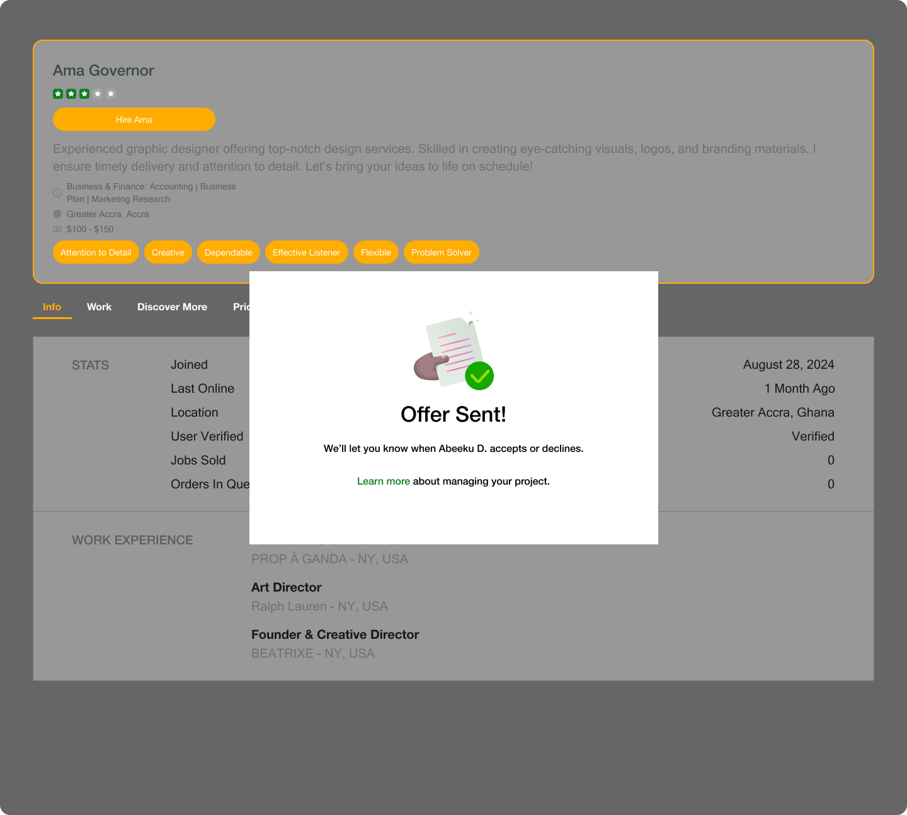Screen dimensions: 907x815
Task: Click the Jobs Sold stat label
Action: [x=198, y=461]
